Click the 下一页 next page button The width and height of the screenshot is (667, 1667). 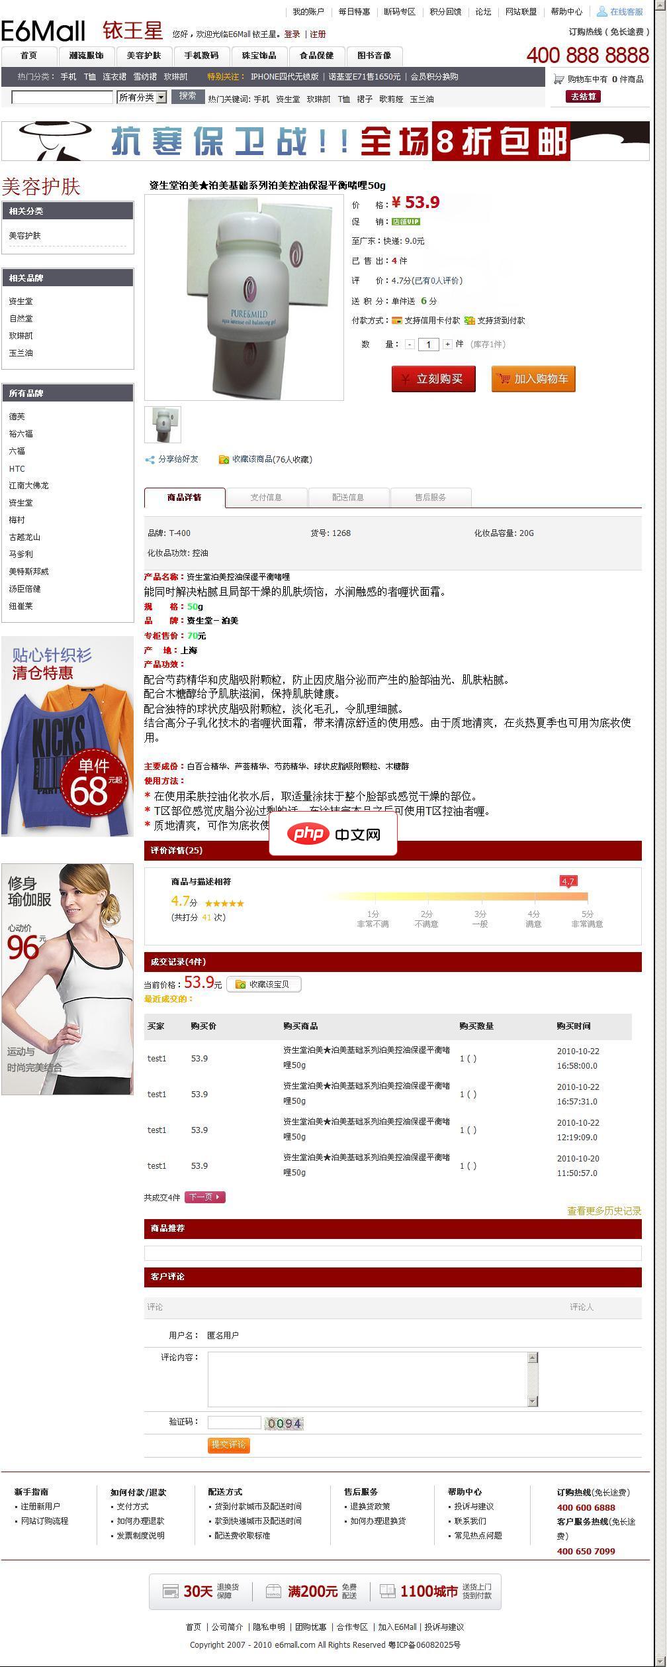pos(205,1197)
